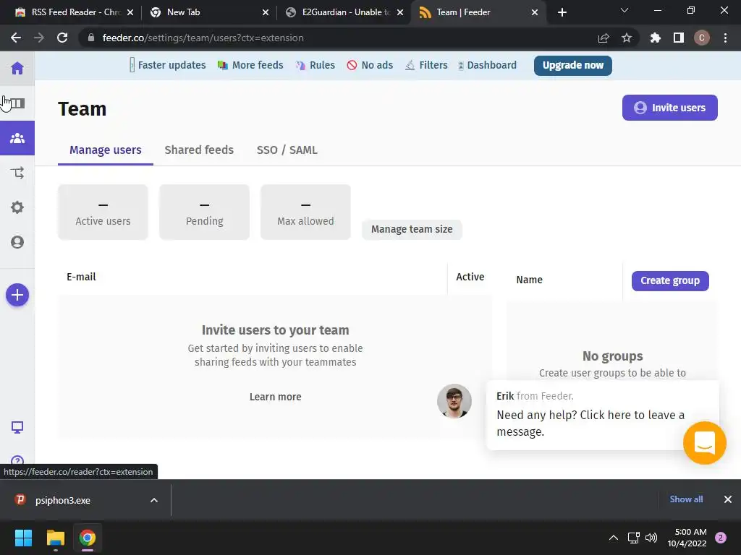Open settings gear in sidebar
Image resolution: width=741 pixels, height=555 pixels.
[x=17, y=207]
